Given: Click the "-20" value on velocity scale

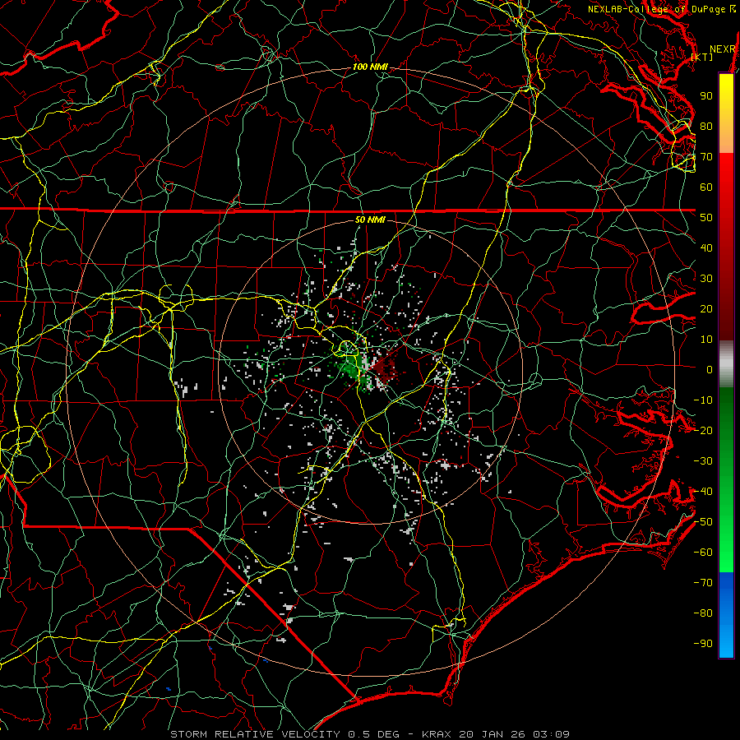Looking at the screenshot, I should coord(703,430).
